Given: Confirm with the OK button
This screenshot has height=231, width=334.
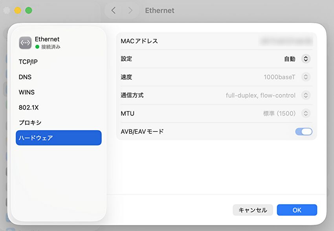Looking at the screenshot, I should pos(297,210).
